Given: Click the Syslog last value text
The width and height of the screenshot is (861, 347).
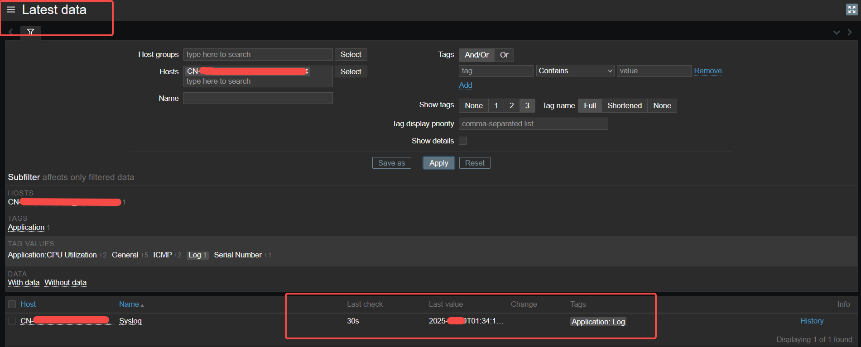Looking at the screenshot, I should pyautogui.click(x=466, y=321).
